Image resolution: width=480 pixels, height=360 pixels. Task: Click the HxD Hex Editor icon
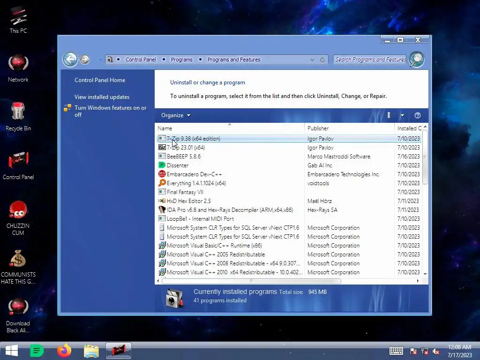point(162,201)
